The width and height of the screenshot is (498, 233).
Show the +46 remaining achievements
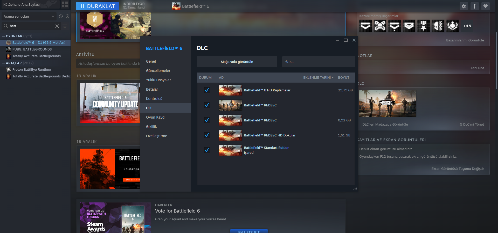[x=467, y=26]
